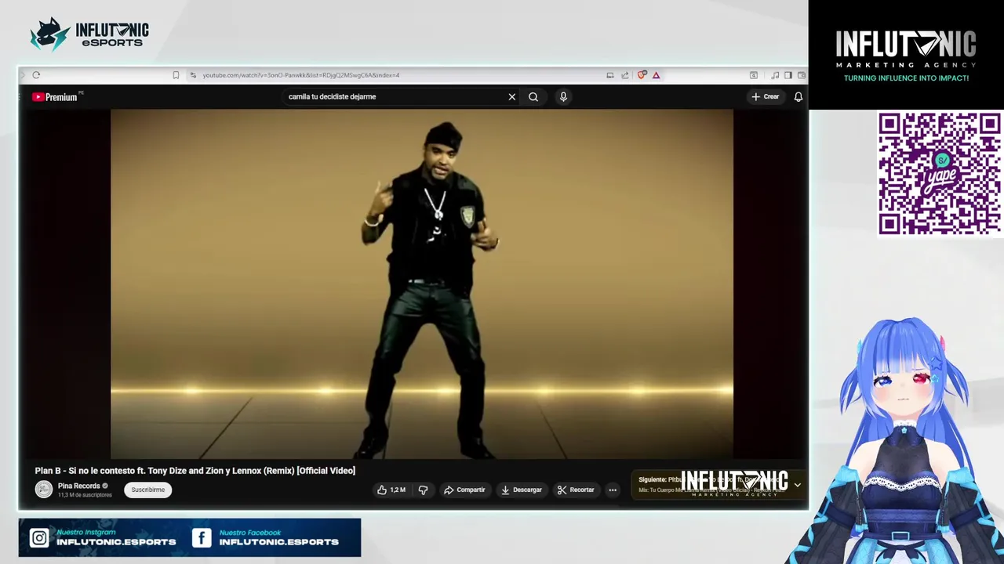
Task: Submit search with the magnifier icon
Action: [533, 97]
